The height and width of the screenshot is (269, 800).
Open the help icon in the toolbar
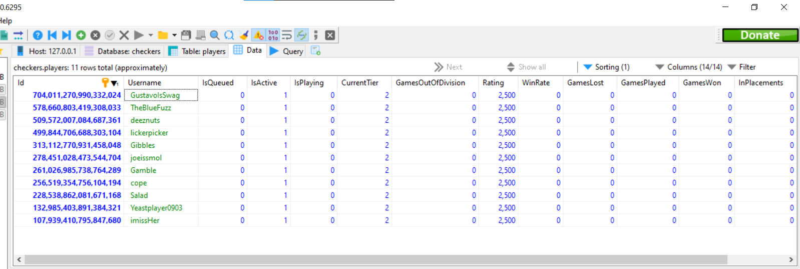point(38,35)
